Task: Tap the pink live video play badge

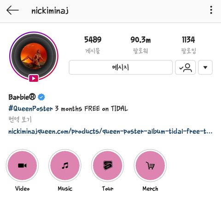Action: point(34,79)
